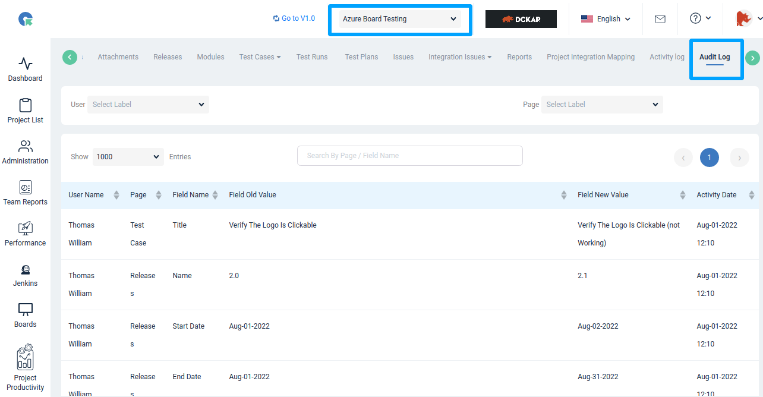This screenshot has width=763, height=397.
Task: Click 'Test Case' page cell
Action: pyautogui.click(x=138, y=234)
